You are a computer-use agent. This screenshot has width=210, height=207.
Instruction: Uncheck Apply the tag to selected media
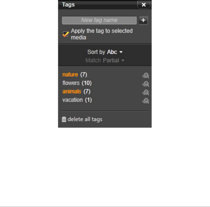coord(66,34)
